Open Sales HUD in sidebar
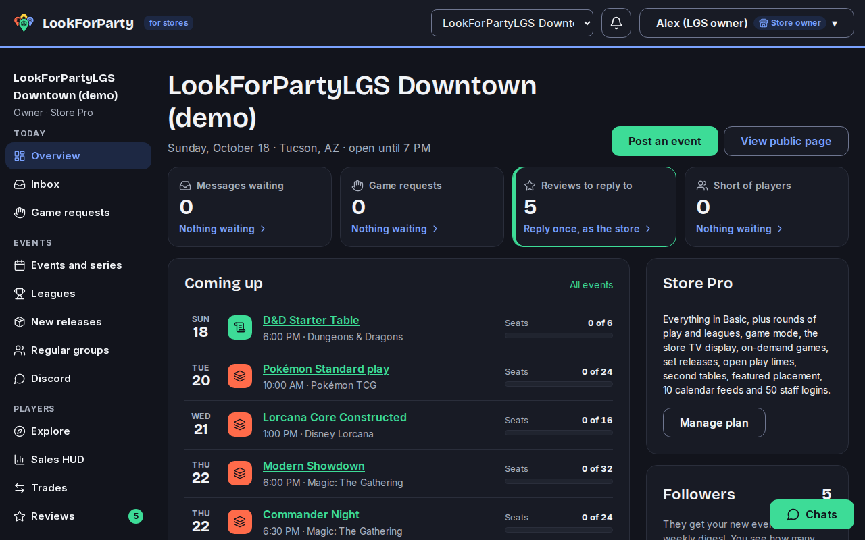The width and height of the screenshot is (865, 540). coord(78,460)
